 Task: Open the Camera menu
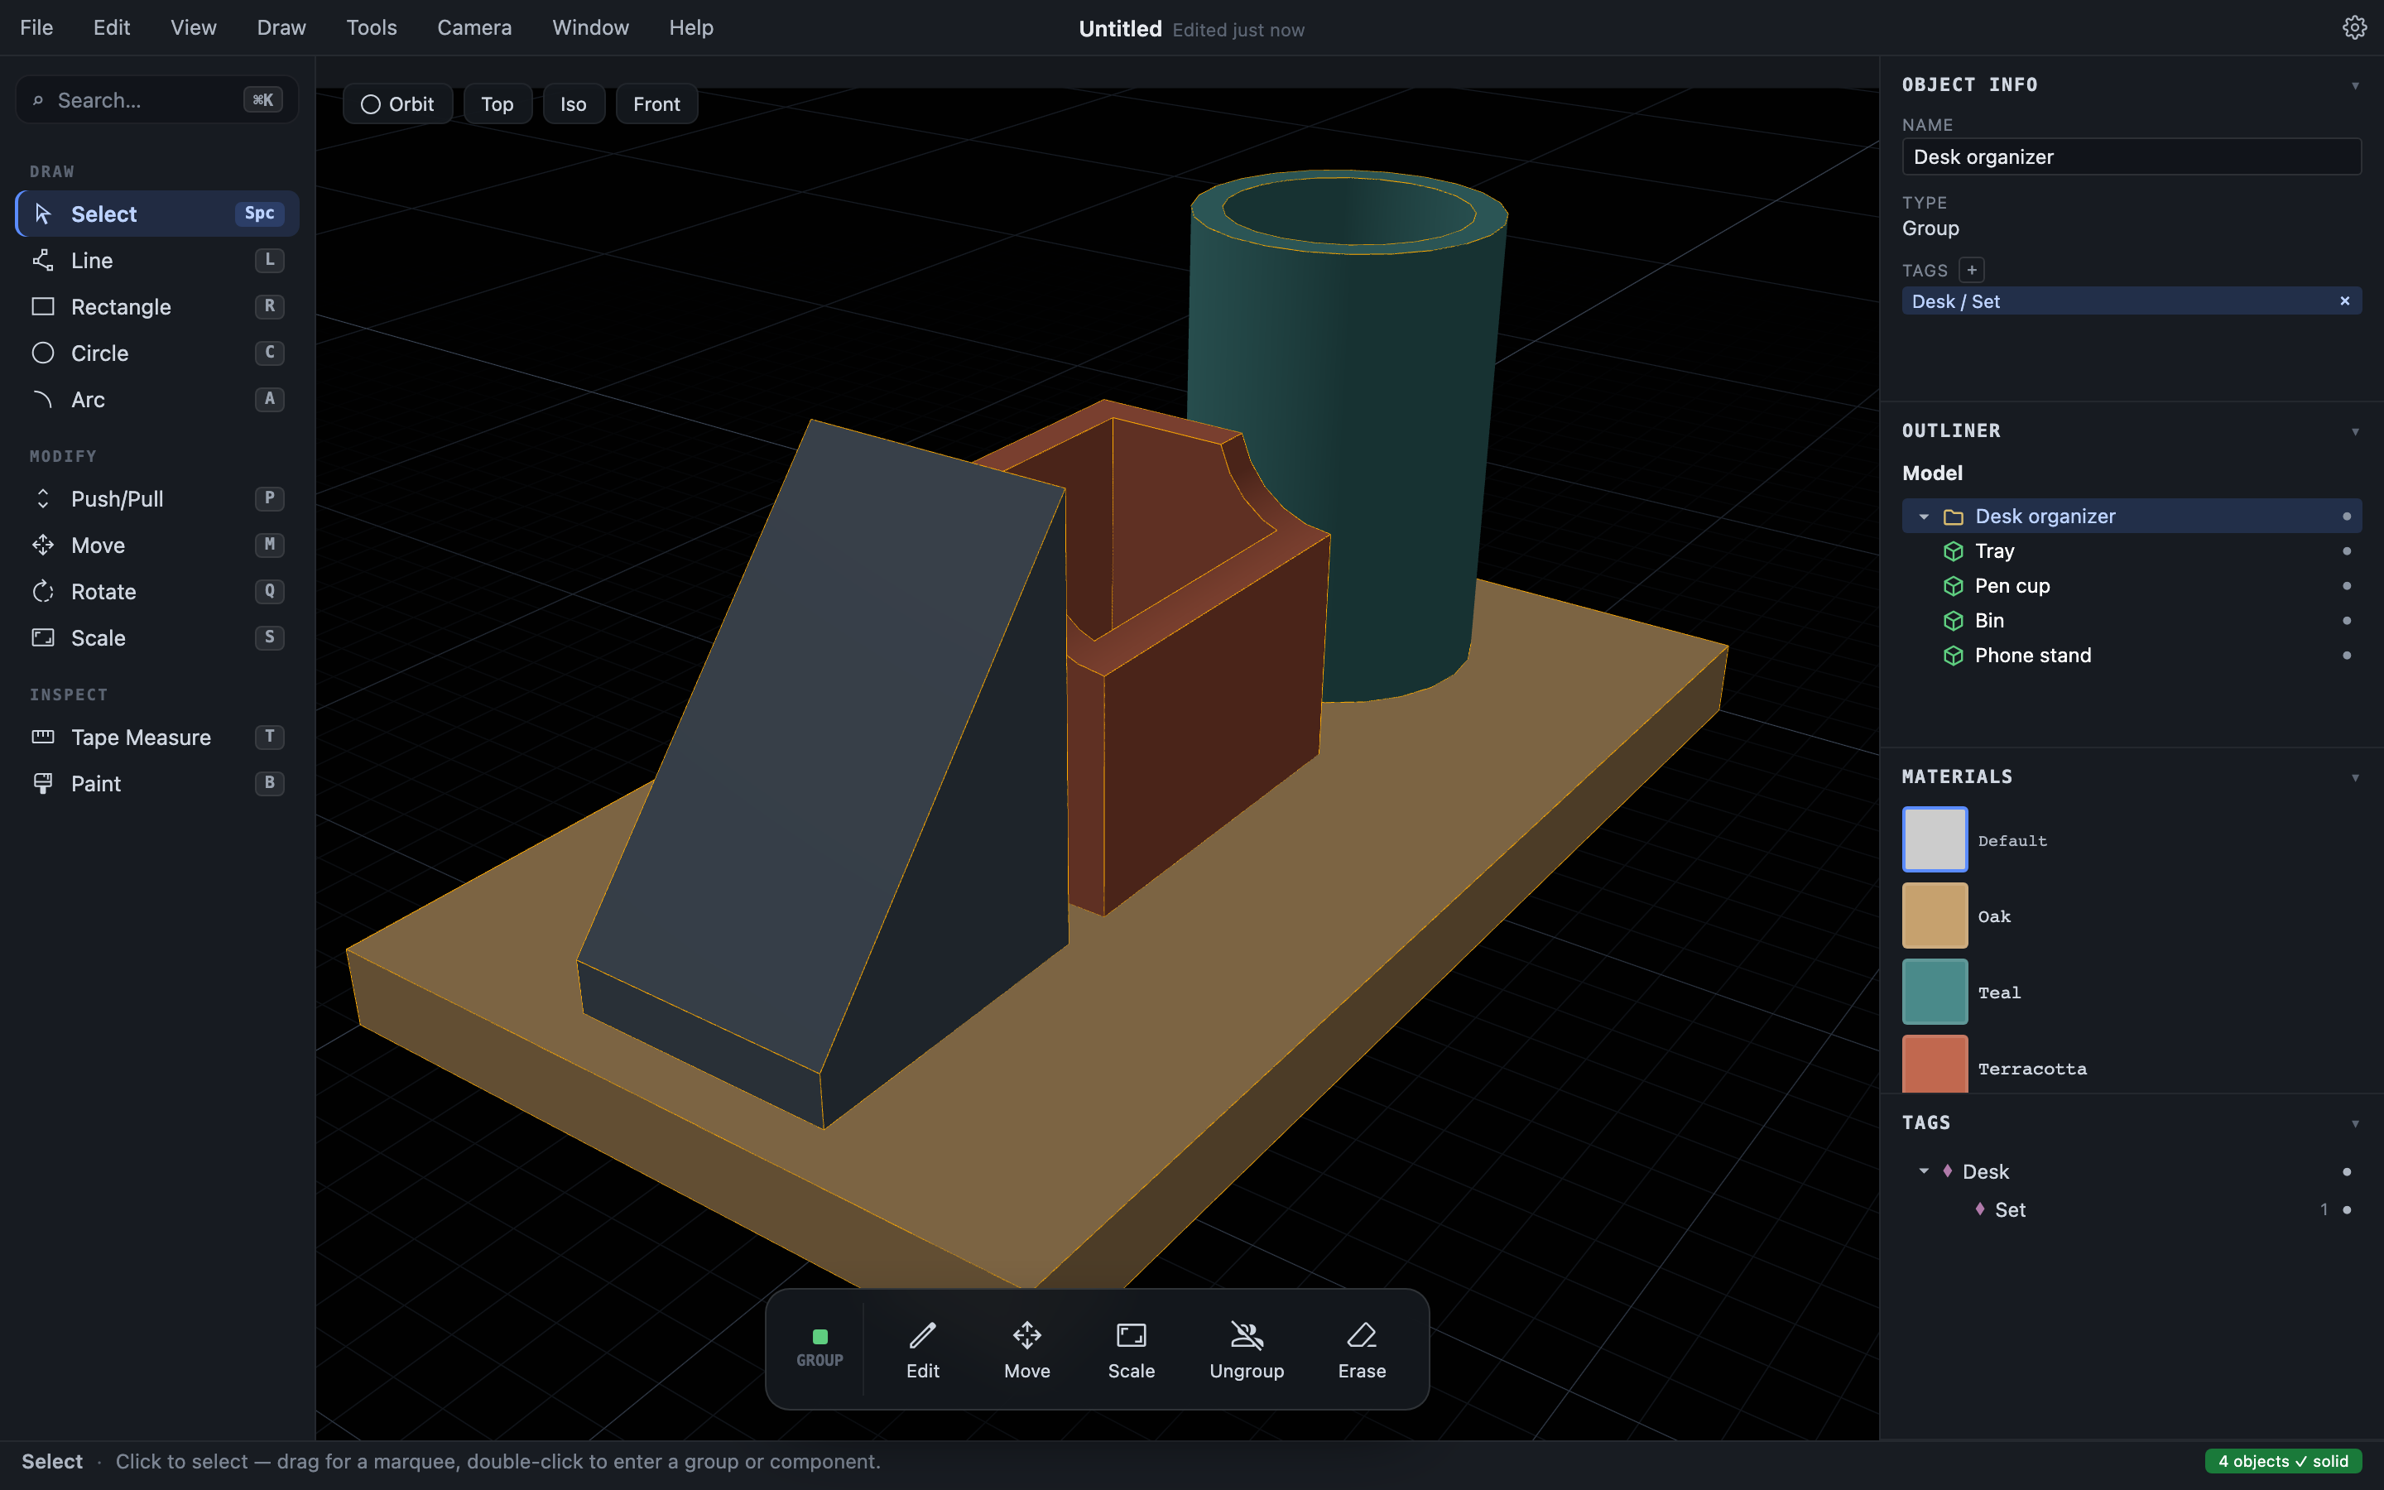click(473, 27)
